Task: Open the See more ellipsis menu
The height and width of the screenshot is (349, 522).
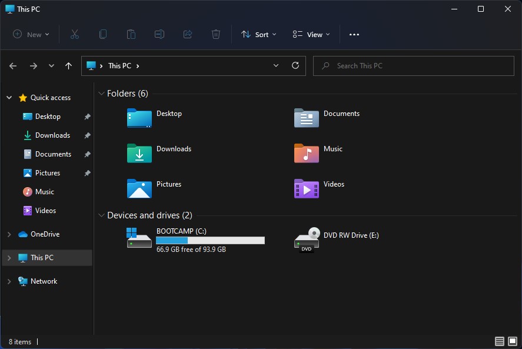Action: (354, 34)
